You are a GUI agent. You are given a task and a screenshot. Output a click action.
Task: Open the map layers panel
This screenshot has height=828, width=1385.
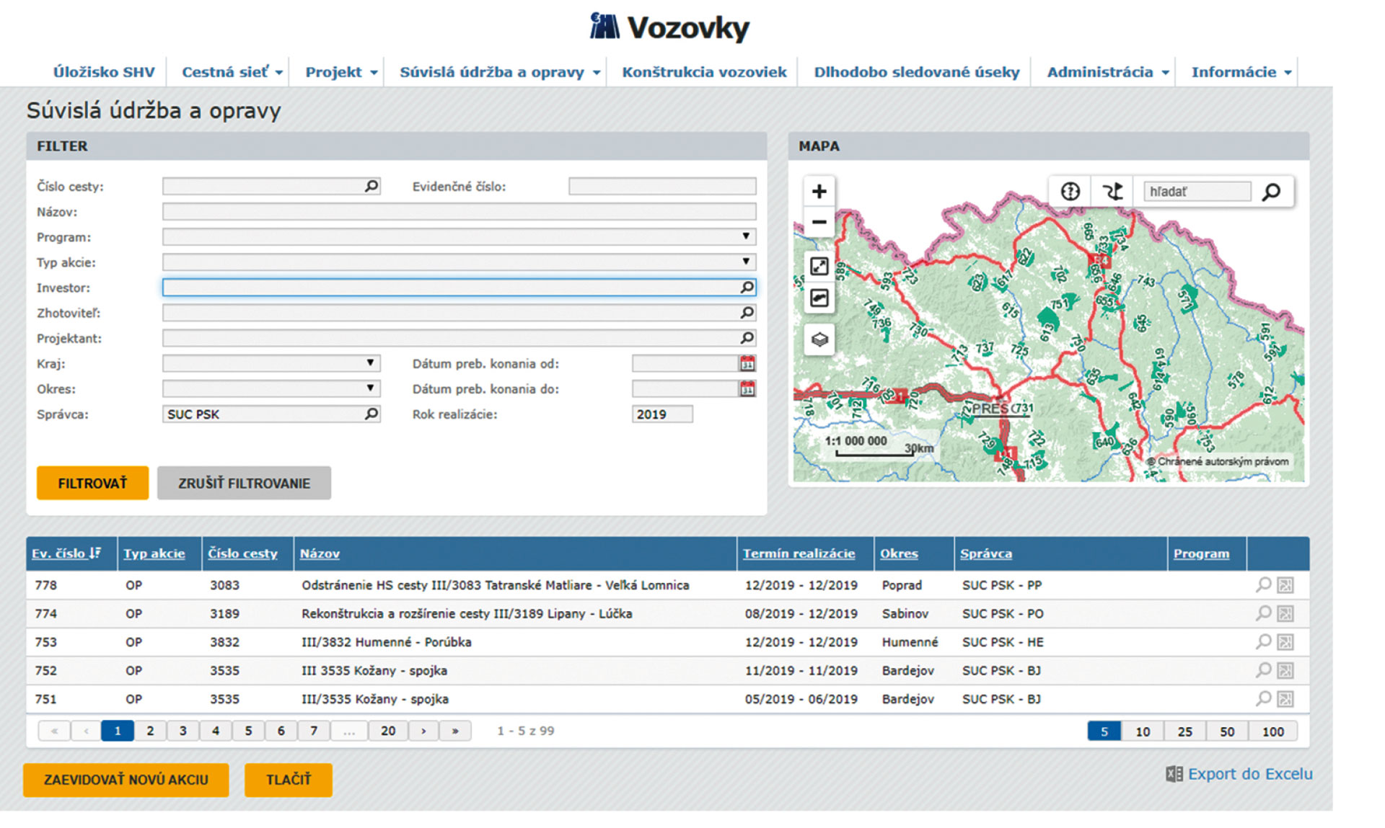[819, 339]
